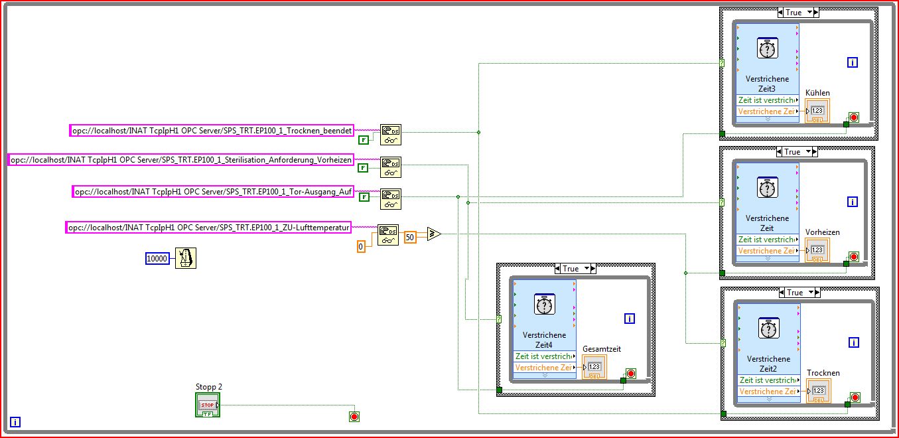Go to next case in Vorheizen structure
The image size is (899, 438).
pos(815,152)
